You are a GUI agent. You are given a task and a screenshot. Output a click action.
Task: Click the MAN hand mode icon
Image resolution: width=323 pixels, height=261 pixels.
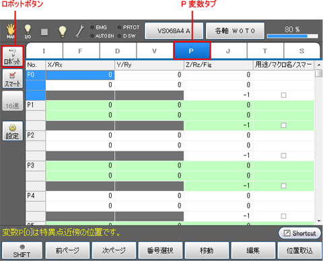pyautogui.click(x=10, y=31)
